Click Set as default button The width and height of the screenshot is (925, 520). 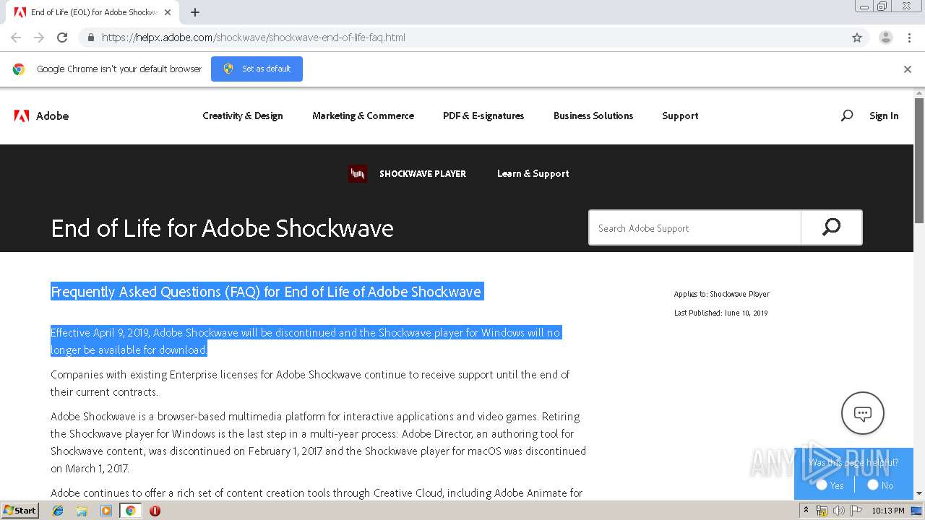[257, 69]
